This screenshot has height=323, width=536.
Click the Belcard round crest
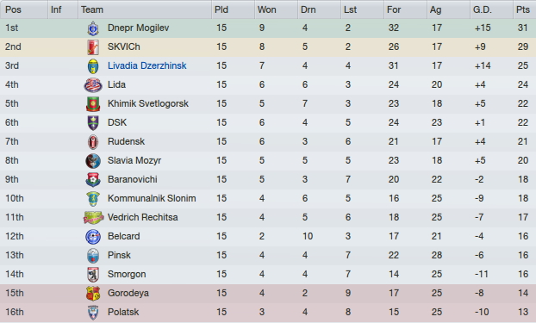[x=93, y=237]
